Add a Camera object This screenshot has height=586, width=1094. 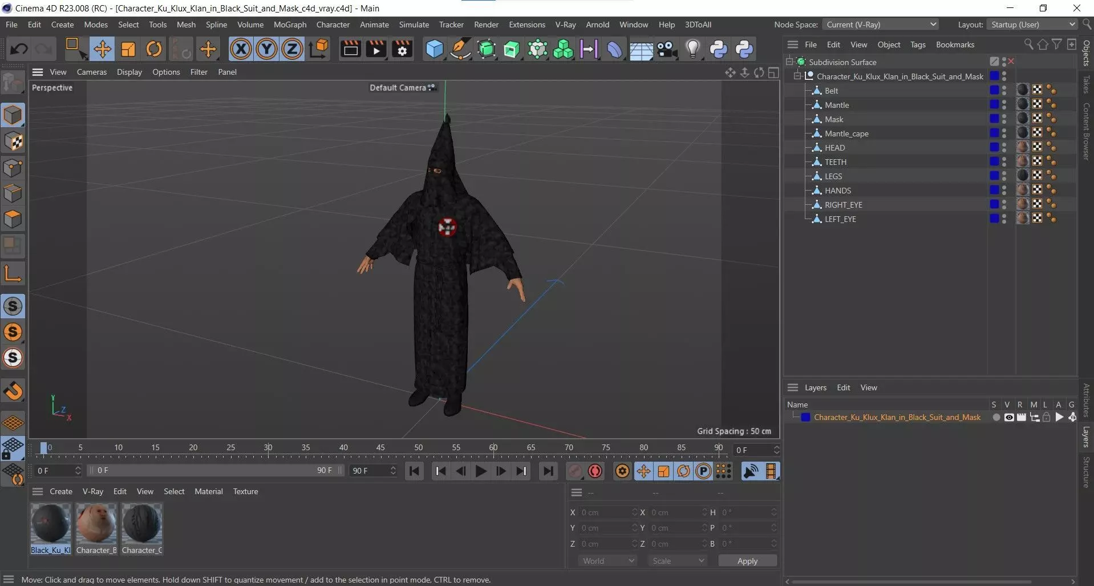[x=667, y=49]
